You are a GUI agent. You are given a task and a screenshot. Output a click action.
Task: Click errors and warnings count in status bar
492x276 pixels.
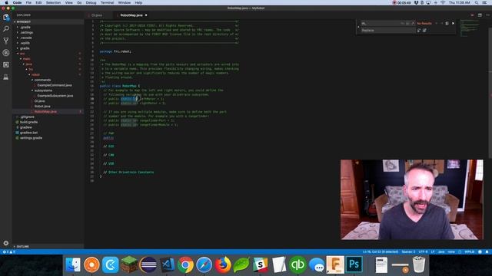coord(8,252)
